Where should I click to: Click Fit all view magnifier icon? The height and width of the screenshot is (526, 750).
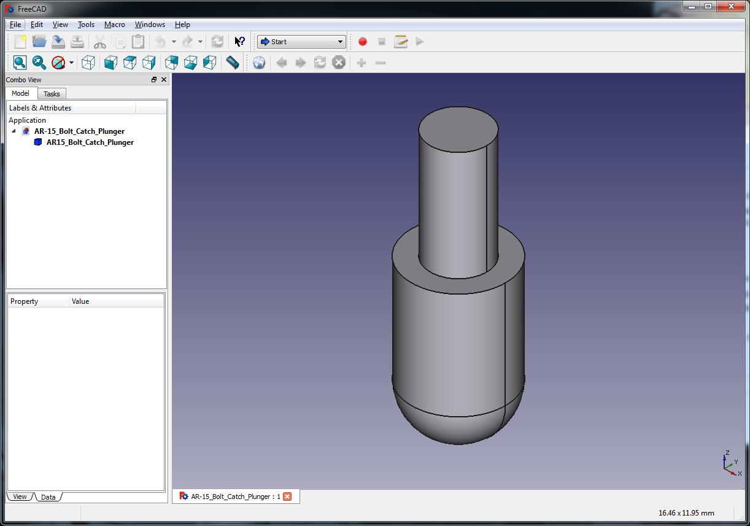click(x=20, y=63)
